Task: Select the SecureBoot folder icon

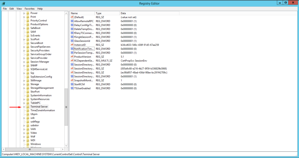Action: (28, 43)
